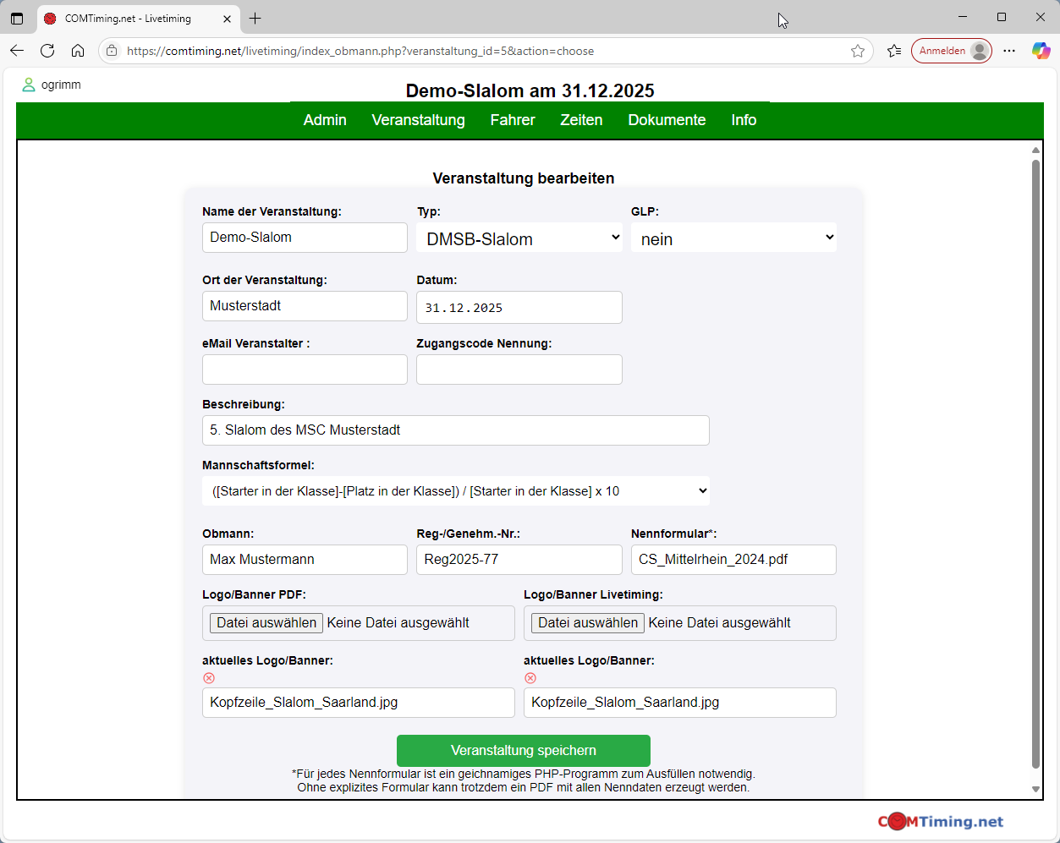
Task: Click the Veranstaltung bearbeiten heading
Action: pyautogui.click(x=524, y=178)
